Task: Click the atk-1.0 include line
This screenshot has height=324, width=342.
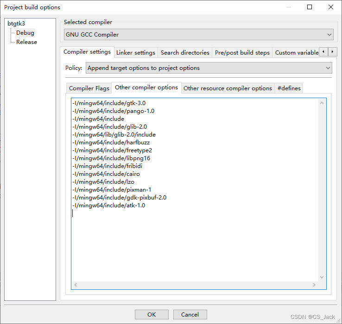Action: [109, 205]
